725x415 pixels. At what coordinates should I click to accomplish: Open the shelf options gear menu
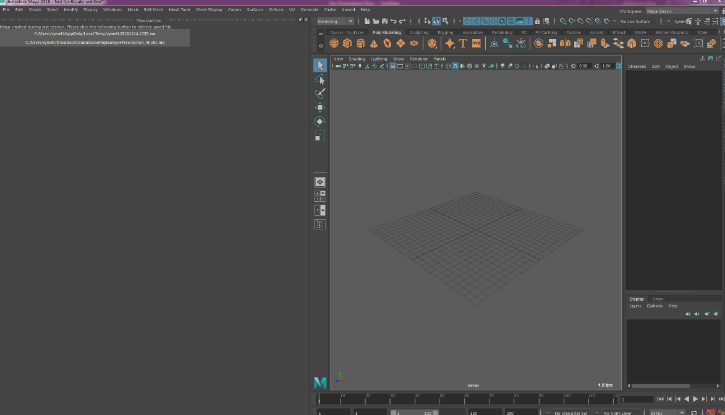click(x=320, y=46)
